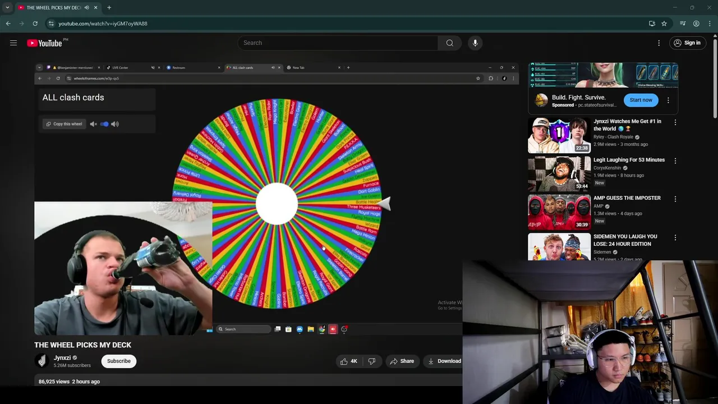
Task: Open the Chrome three-dot menu
Action: 710,24
